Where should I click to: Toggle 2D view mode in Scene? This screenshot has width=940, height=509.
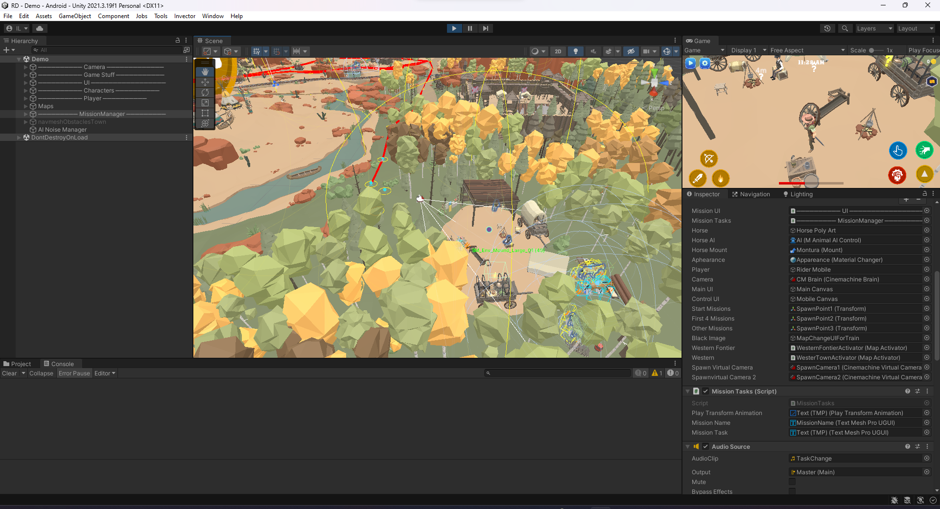[x=558, y=51]
